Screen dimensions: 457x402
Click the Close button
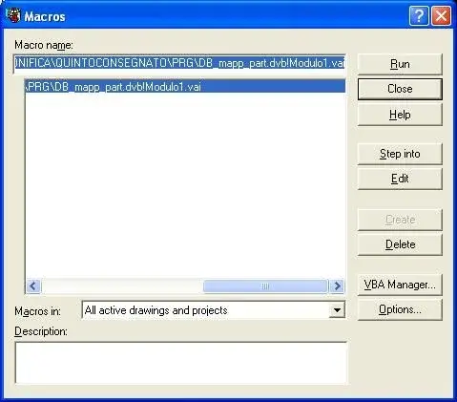tap(400, 89)
